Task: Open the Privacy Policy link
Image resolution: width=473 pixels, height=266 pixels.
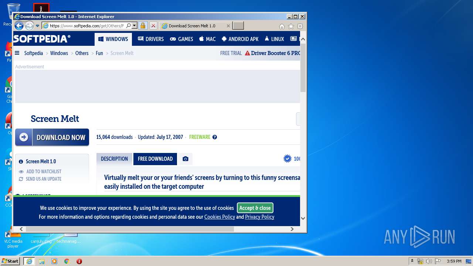Action: click(259, 217)
